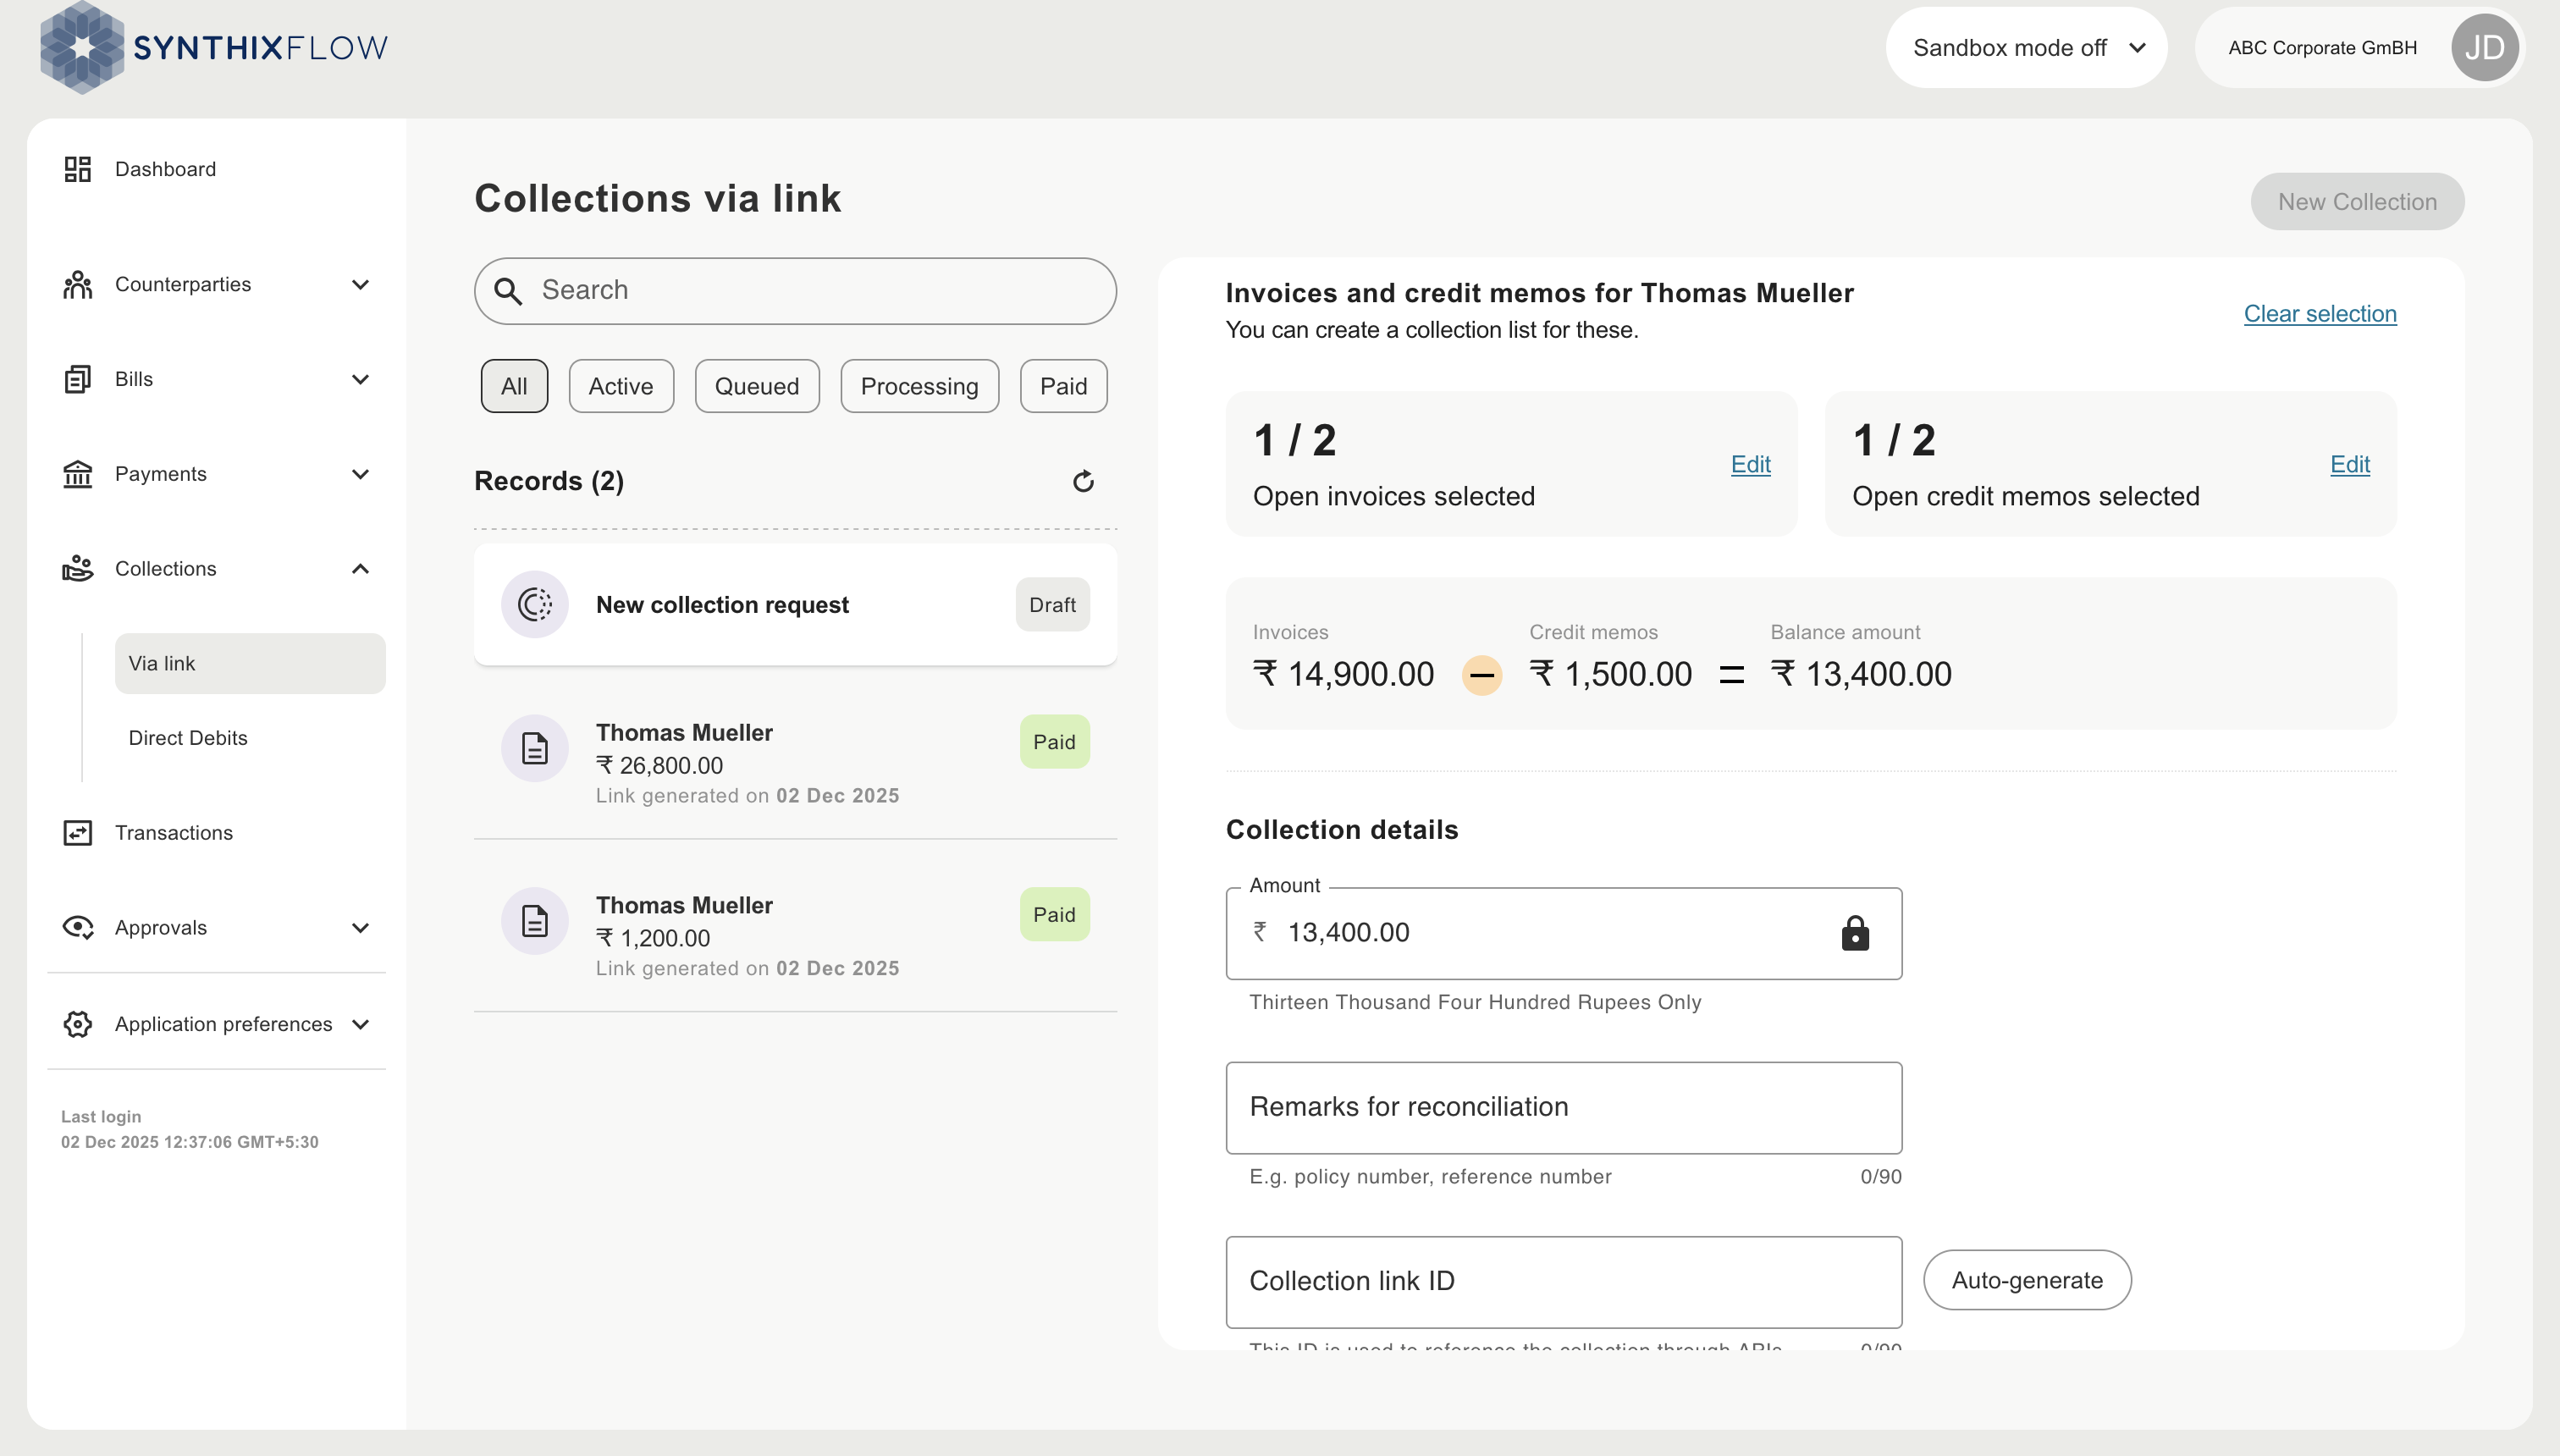Click the Amount field showing 13,400.00

(1564, 933)
